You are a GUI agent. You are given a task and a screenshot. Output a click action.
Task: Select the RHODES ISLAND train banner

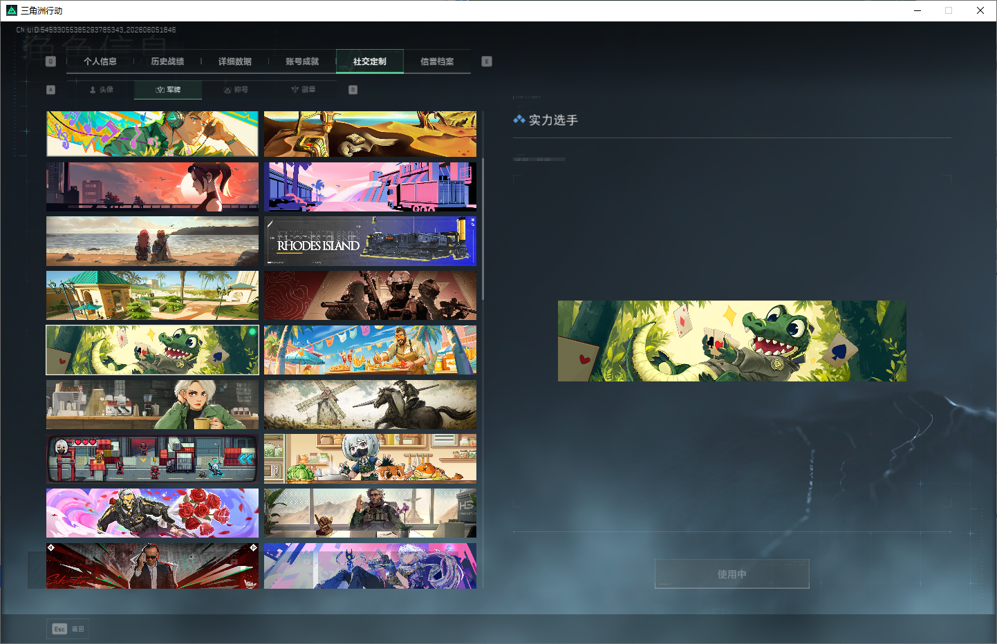point(370,241)
